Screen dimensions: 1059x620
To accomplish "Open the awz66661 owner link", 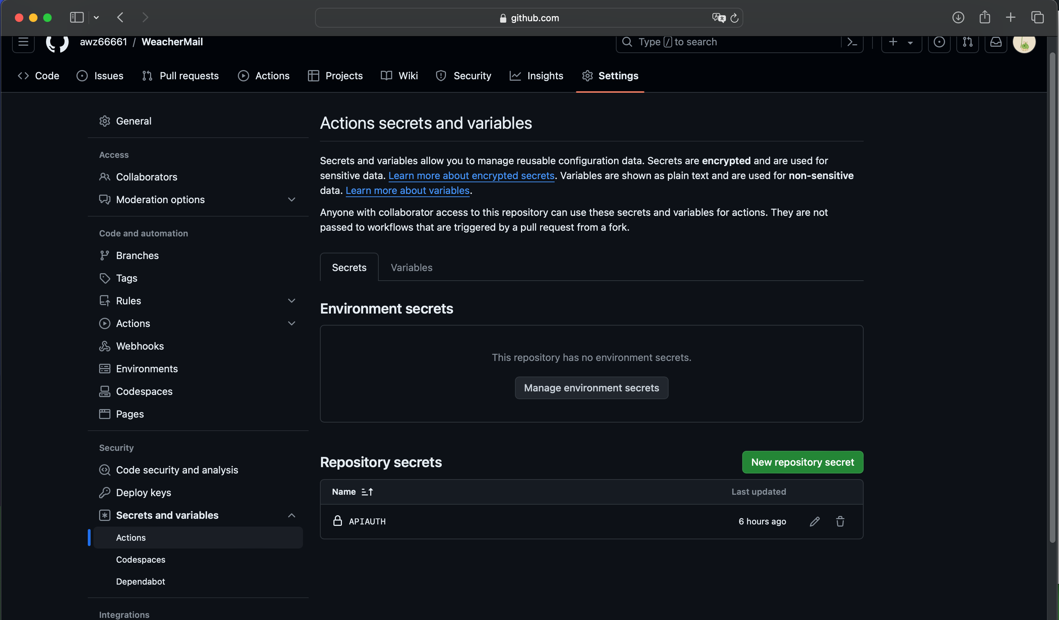I will coord(103,42).
